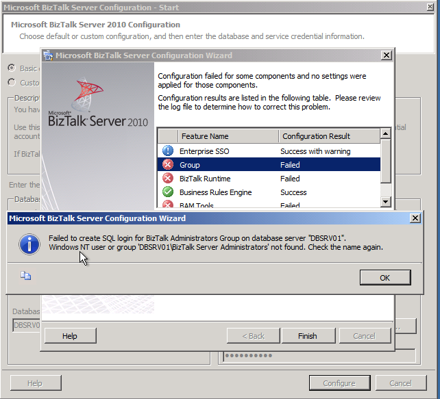Copy error message via the copy icon

click(x=26, y=276)
